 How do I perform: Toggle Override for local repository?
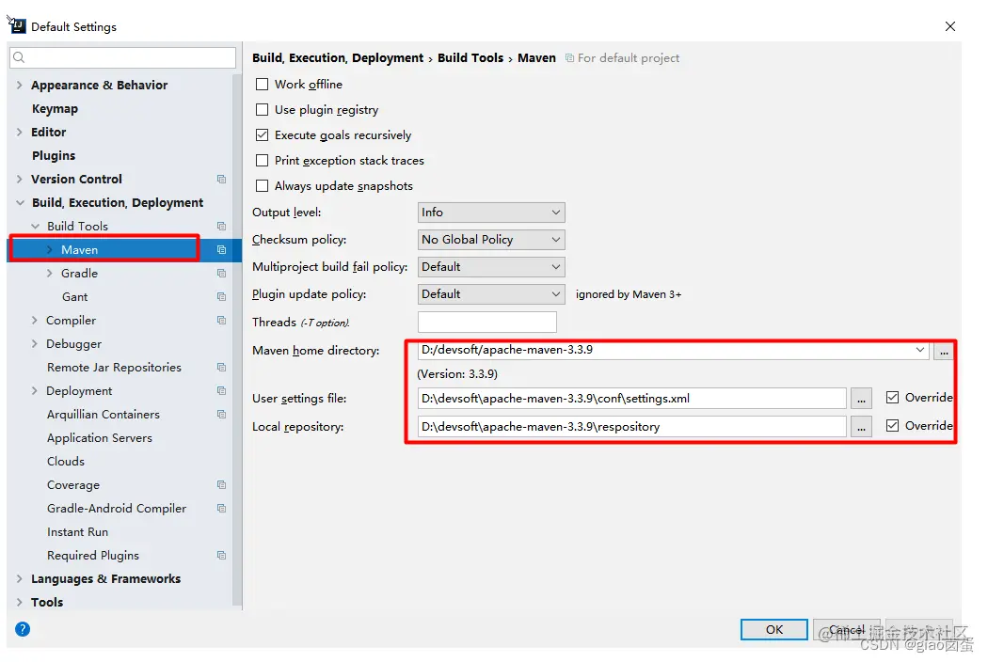click(x=892, y=426)
